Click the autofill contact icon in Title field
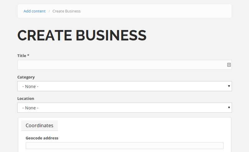The width and height of the screenshot is (249, 152). click(x=229, y=65)
